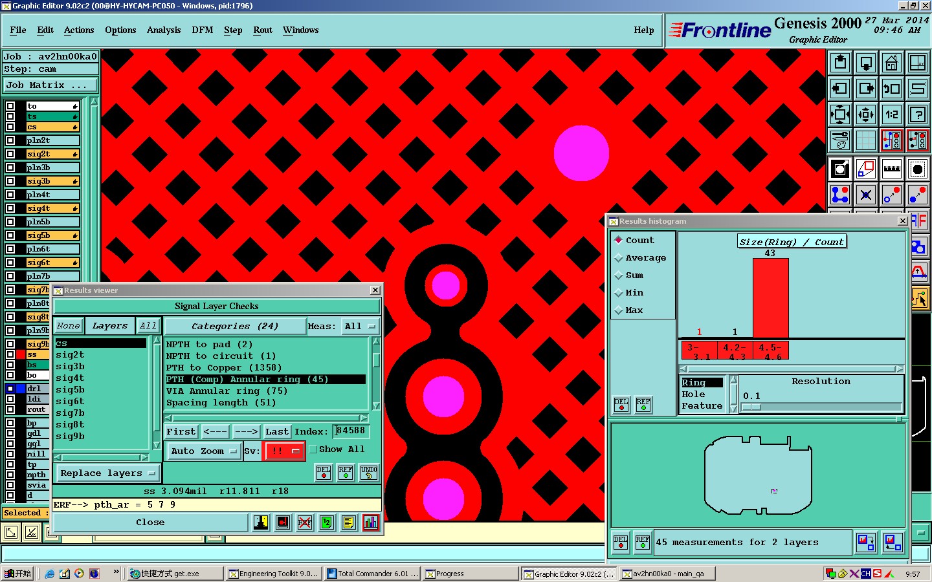The height and width of the screenshot is (582, 932).
Task: Click the green 12 numbering icon
Action: (x=327, y=523)
